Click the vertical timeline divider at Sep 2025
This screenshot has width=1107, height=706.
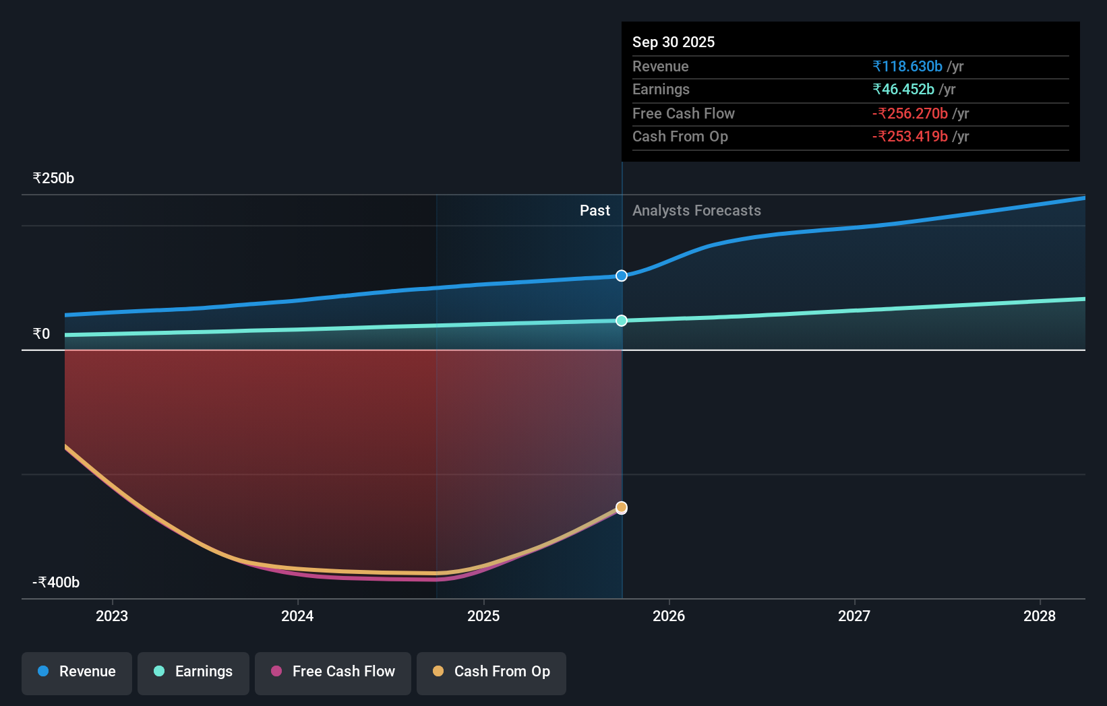621,438
